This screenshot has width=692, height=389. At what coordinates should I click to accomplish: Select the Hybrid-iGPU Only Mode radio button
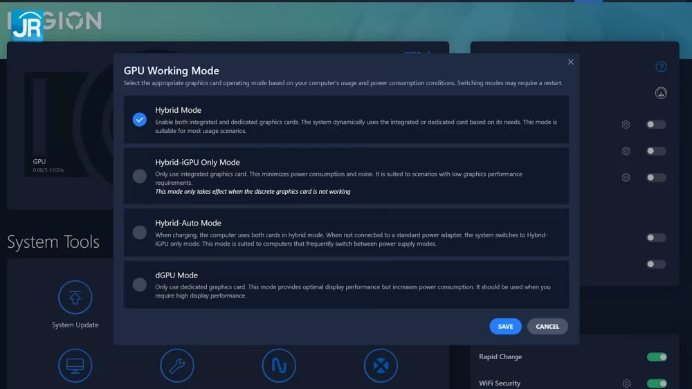(x=140, y=177)
